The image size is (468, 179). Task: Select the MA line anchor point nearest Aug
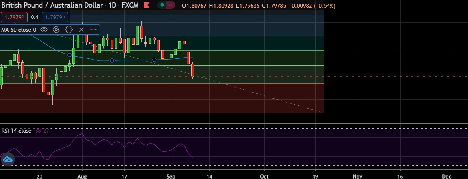(70, 55)
